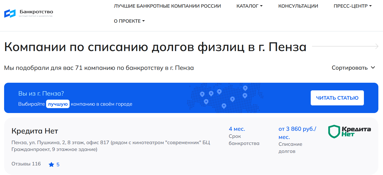Expand the КАТАЛОГ dropdown menu
This screenshot has width=383, height=175.
[x=250, y=6]
